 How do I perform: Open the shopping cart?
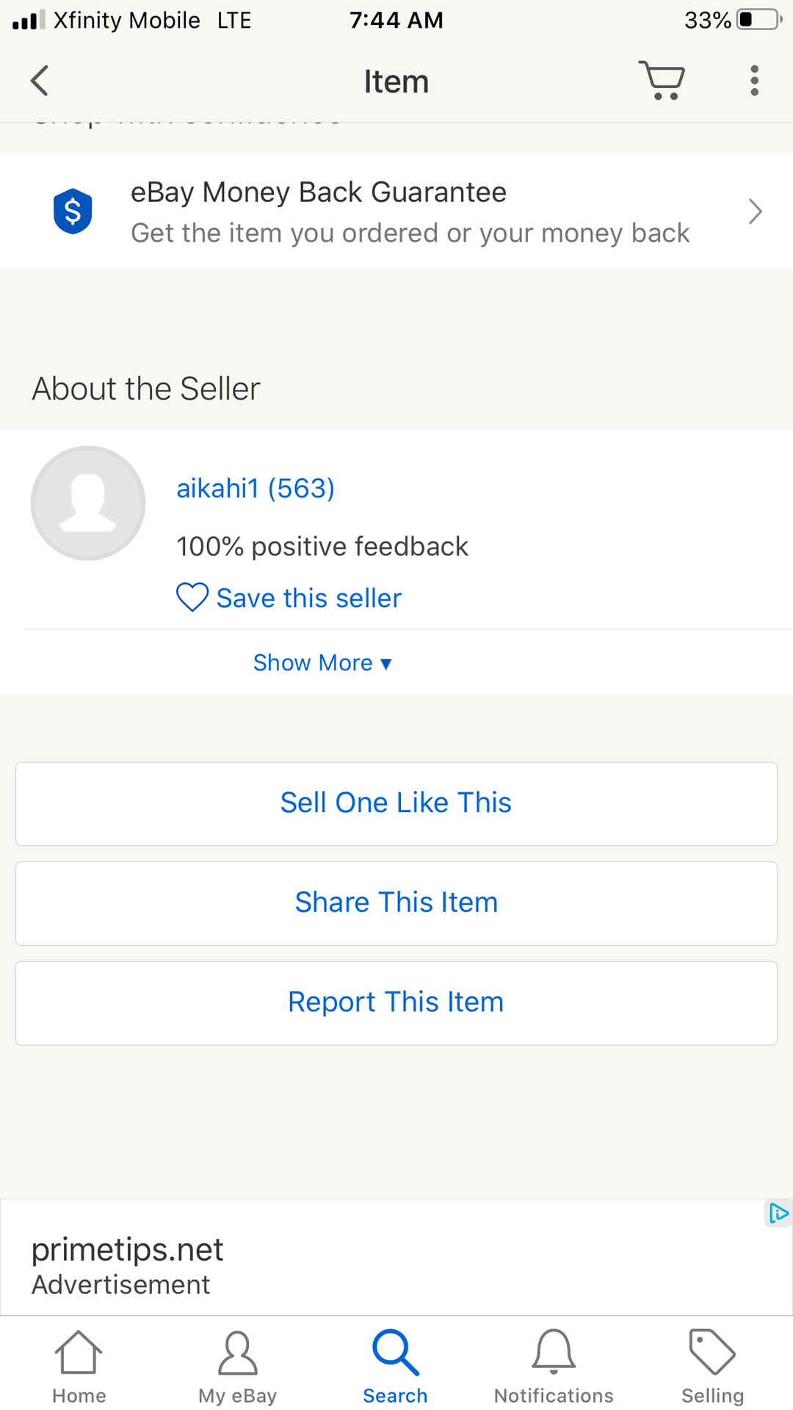point(662,80)
